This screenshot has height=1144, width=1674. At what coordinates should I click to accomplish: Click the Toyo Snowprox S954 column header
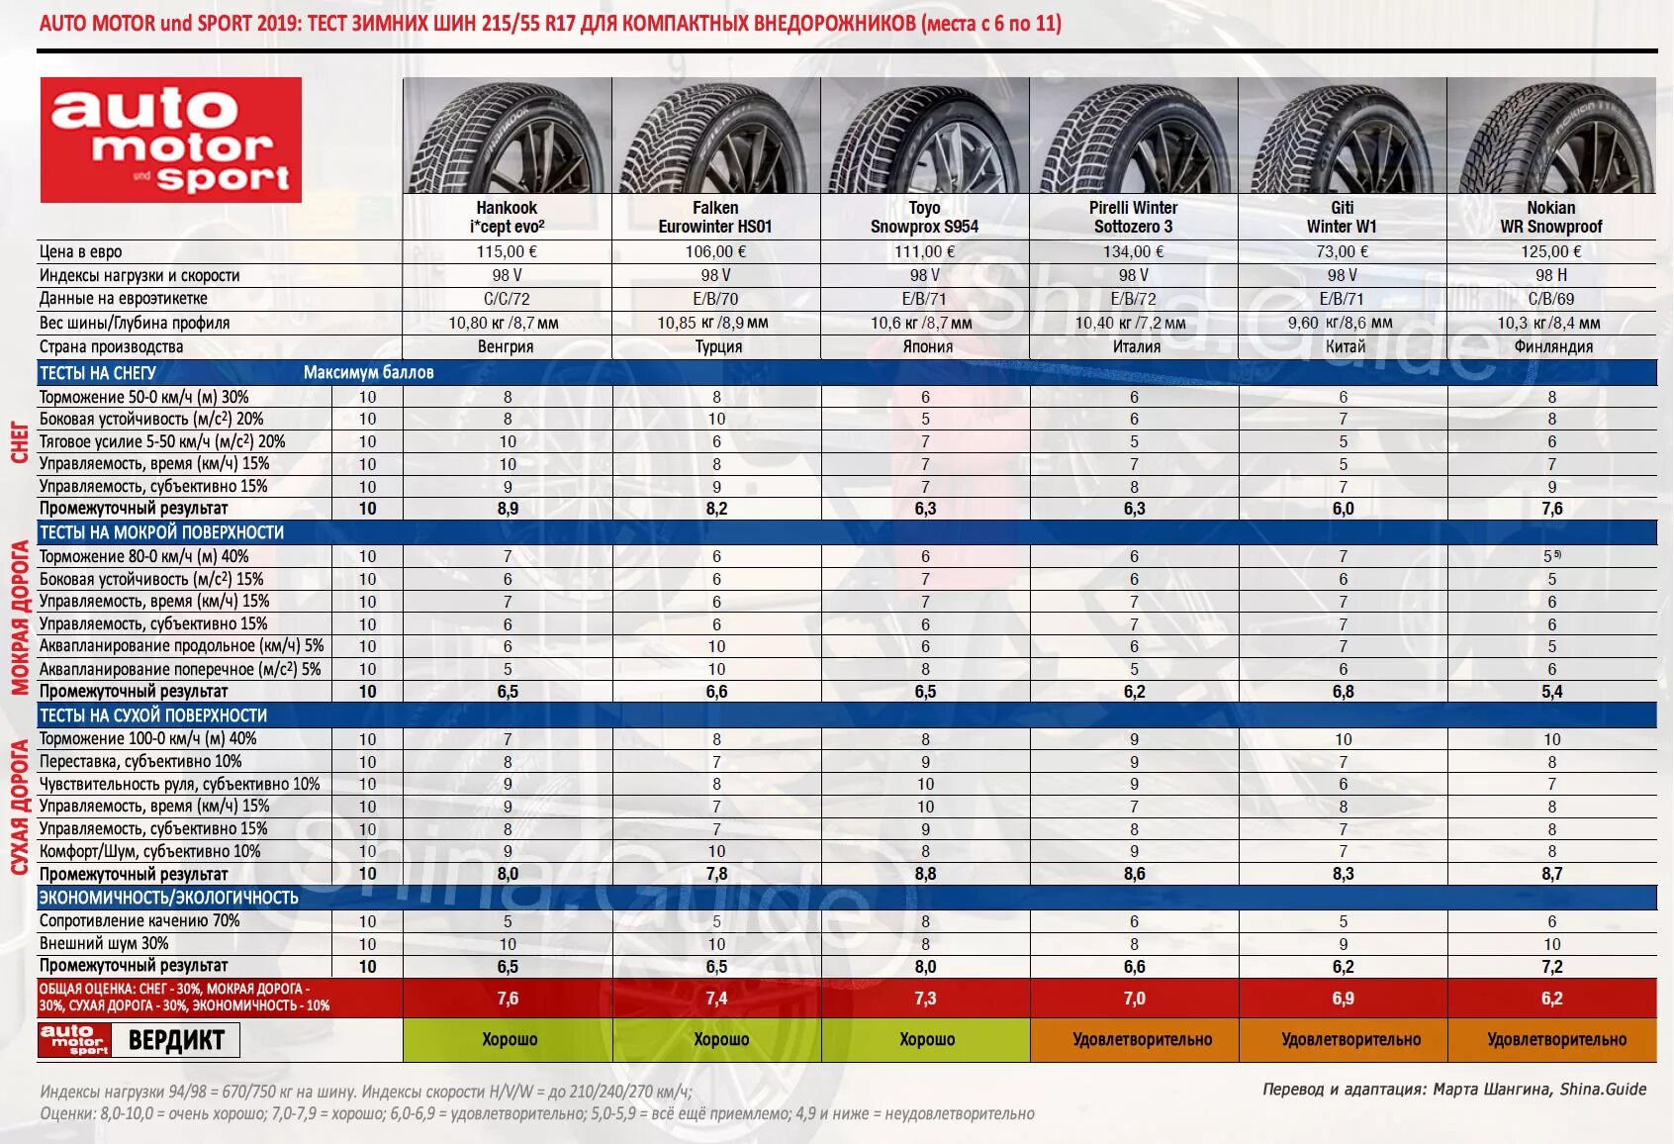924,217
